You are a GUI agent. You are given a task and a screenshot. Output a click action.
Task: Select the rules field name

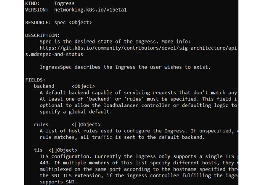click(x=41, y=124)
